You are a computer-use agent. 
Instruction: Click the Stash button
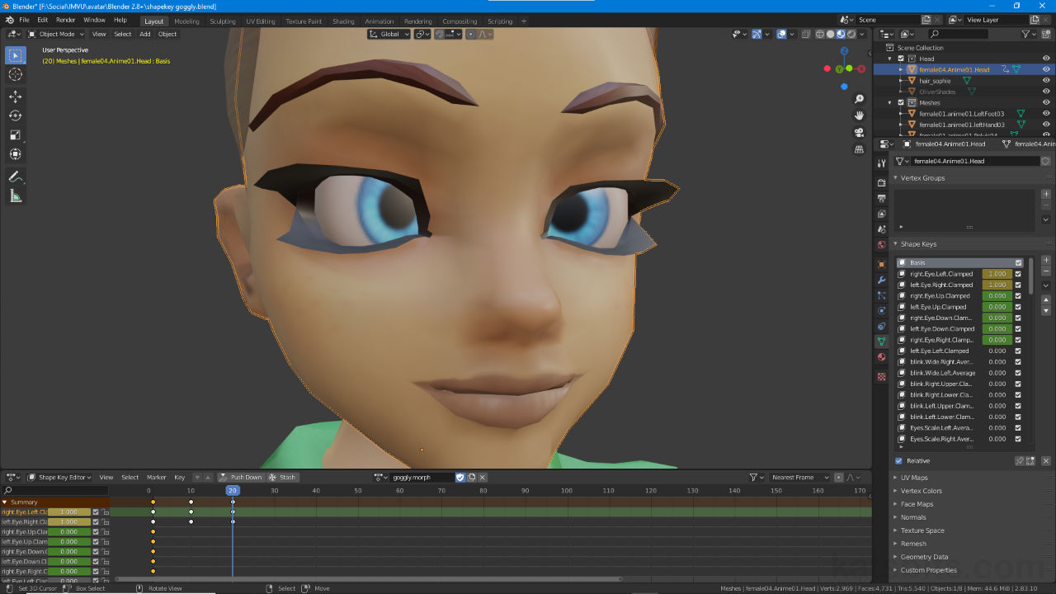pyautogui.click(x=282, y=477)
